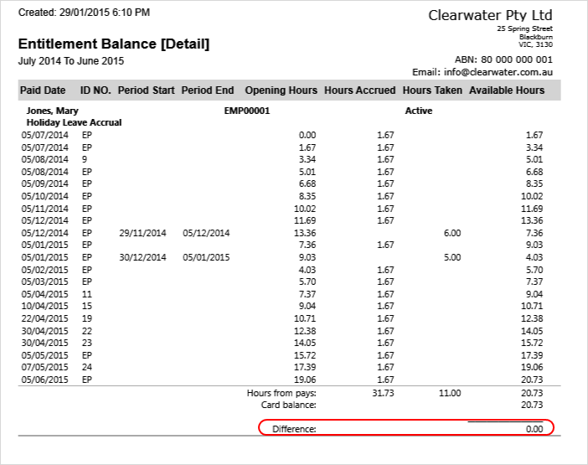Click the 6.00 hours taken entry

(451, 233)
